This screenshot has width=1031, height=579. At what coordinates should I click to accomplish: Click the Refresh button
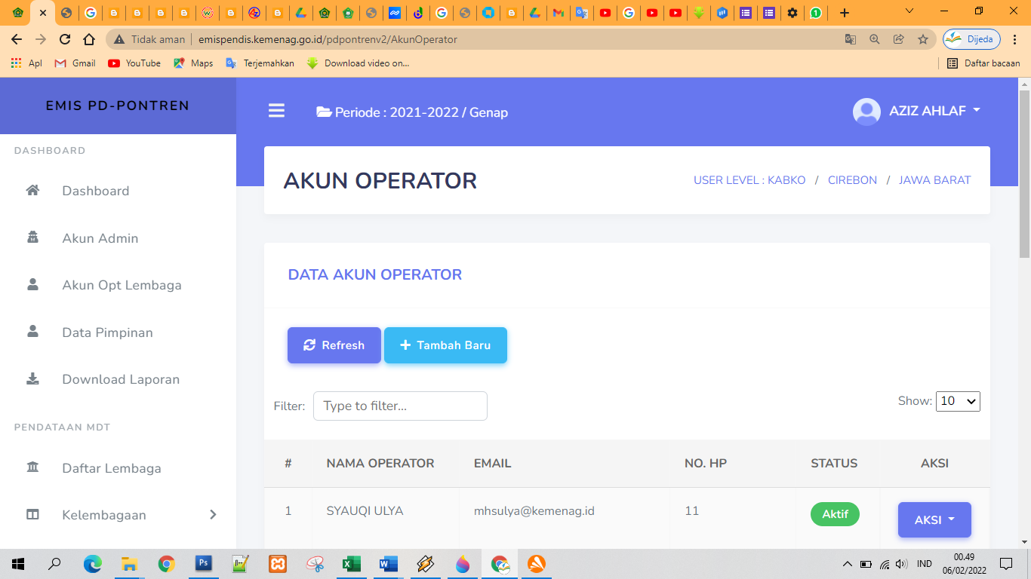(x=334, y=345)
